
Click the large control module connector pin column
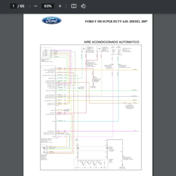pos(56,103)
